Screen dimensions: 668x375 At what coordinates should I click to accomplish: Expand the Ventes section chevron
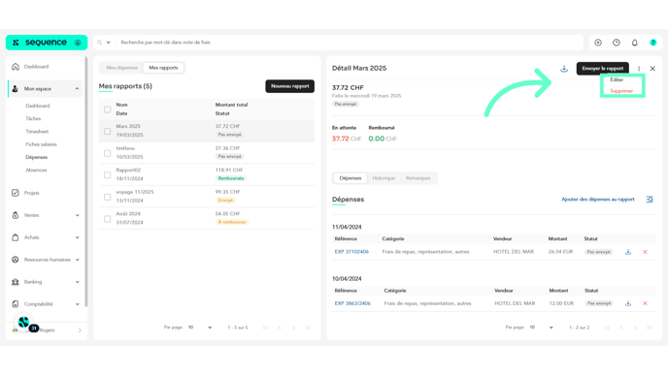point(77,215)
